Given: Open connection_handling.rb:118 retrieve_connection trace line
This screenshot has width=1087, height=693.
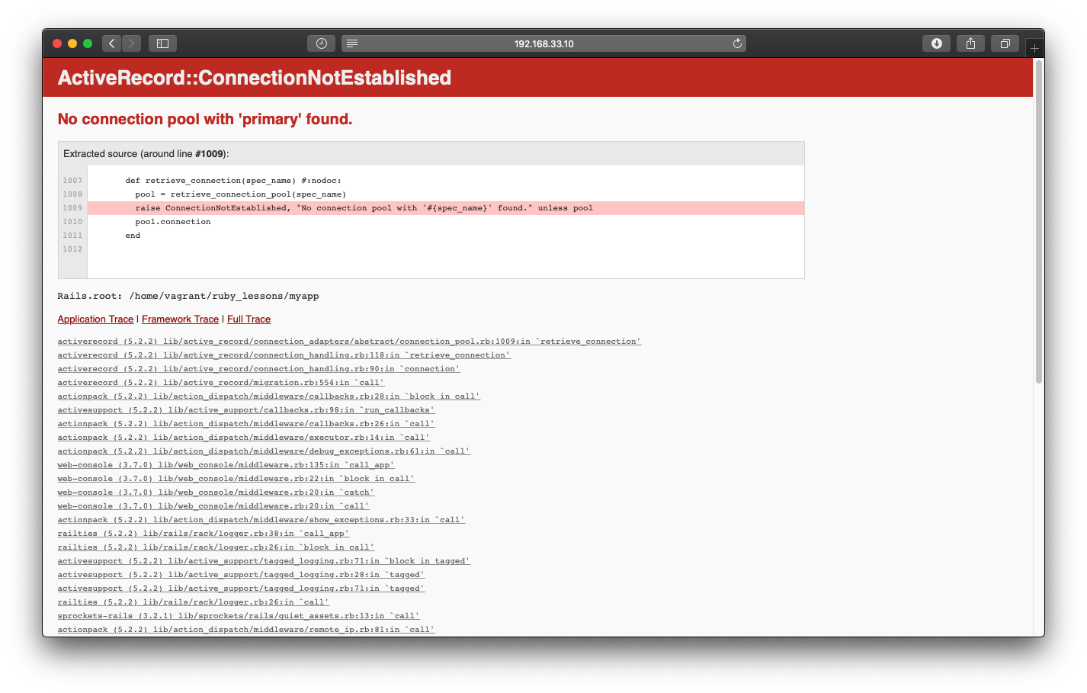Looking at the screenshot, I should (284, 355).
